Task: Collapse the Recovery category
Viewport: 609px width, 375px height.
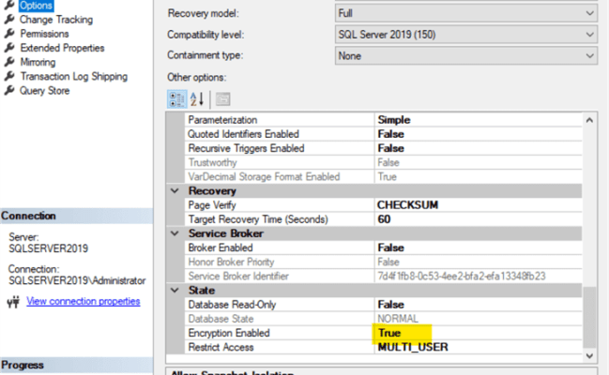Action: point(175,191)
